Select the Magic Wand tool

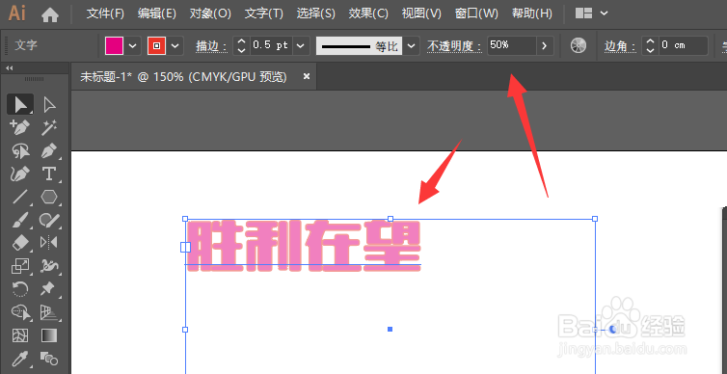click(x=48, y=127)
